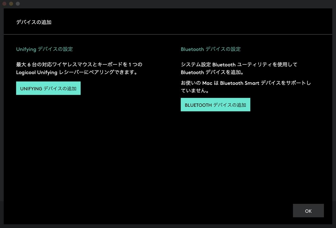Maximize the window with the grey-green button
The height and width of the screenshot is (228, 336).
[x=18, y=4]
